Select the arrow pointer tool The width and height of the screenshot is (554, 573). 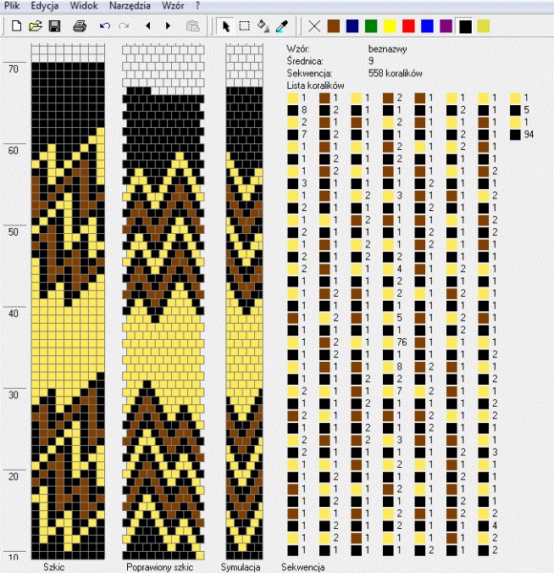pyautogui.click(x=225, y=26)
